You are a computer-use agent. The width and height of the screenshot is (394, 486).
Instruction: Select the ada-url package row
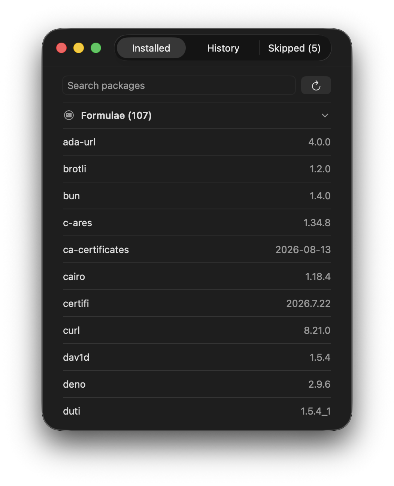[197, 142]
